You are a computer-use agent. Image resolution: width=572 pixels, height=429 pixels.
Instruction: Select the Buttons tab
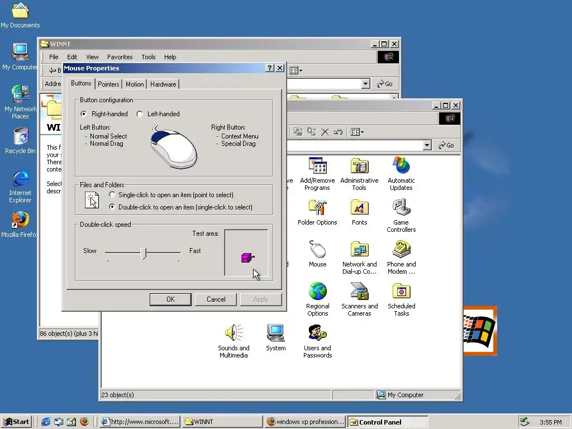pyautogui.click(x=81, y=83)
